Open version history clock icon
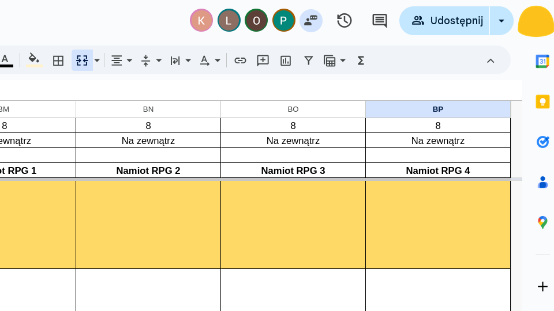This screenshot has height=311, width=554. point(345,21)
